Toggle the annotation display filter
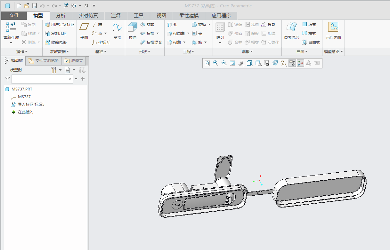Viewport: 390px width, 250px height. pyautogui.click(x=292, y=63)
